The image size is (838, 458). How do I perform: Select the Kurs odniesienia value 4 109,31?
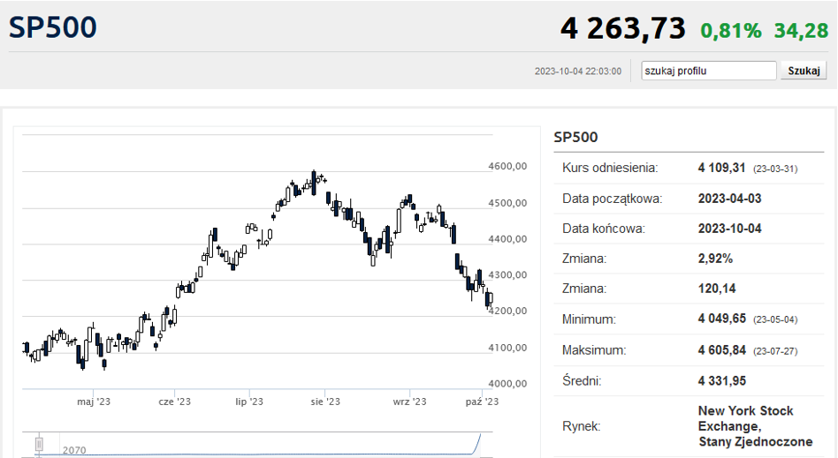point(722,168)
